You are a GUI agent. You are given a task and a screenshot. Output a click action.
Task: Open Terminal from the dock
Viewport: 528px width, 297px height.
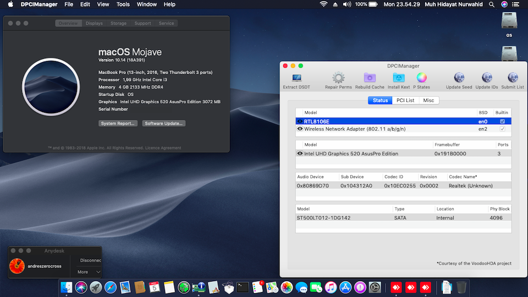click(243, 288)
